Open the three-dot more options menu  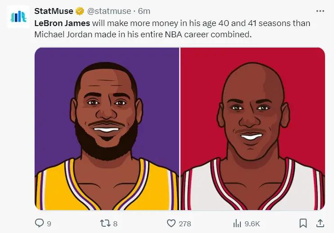[x=320, y=11]
